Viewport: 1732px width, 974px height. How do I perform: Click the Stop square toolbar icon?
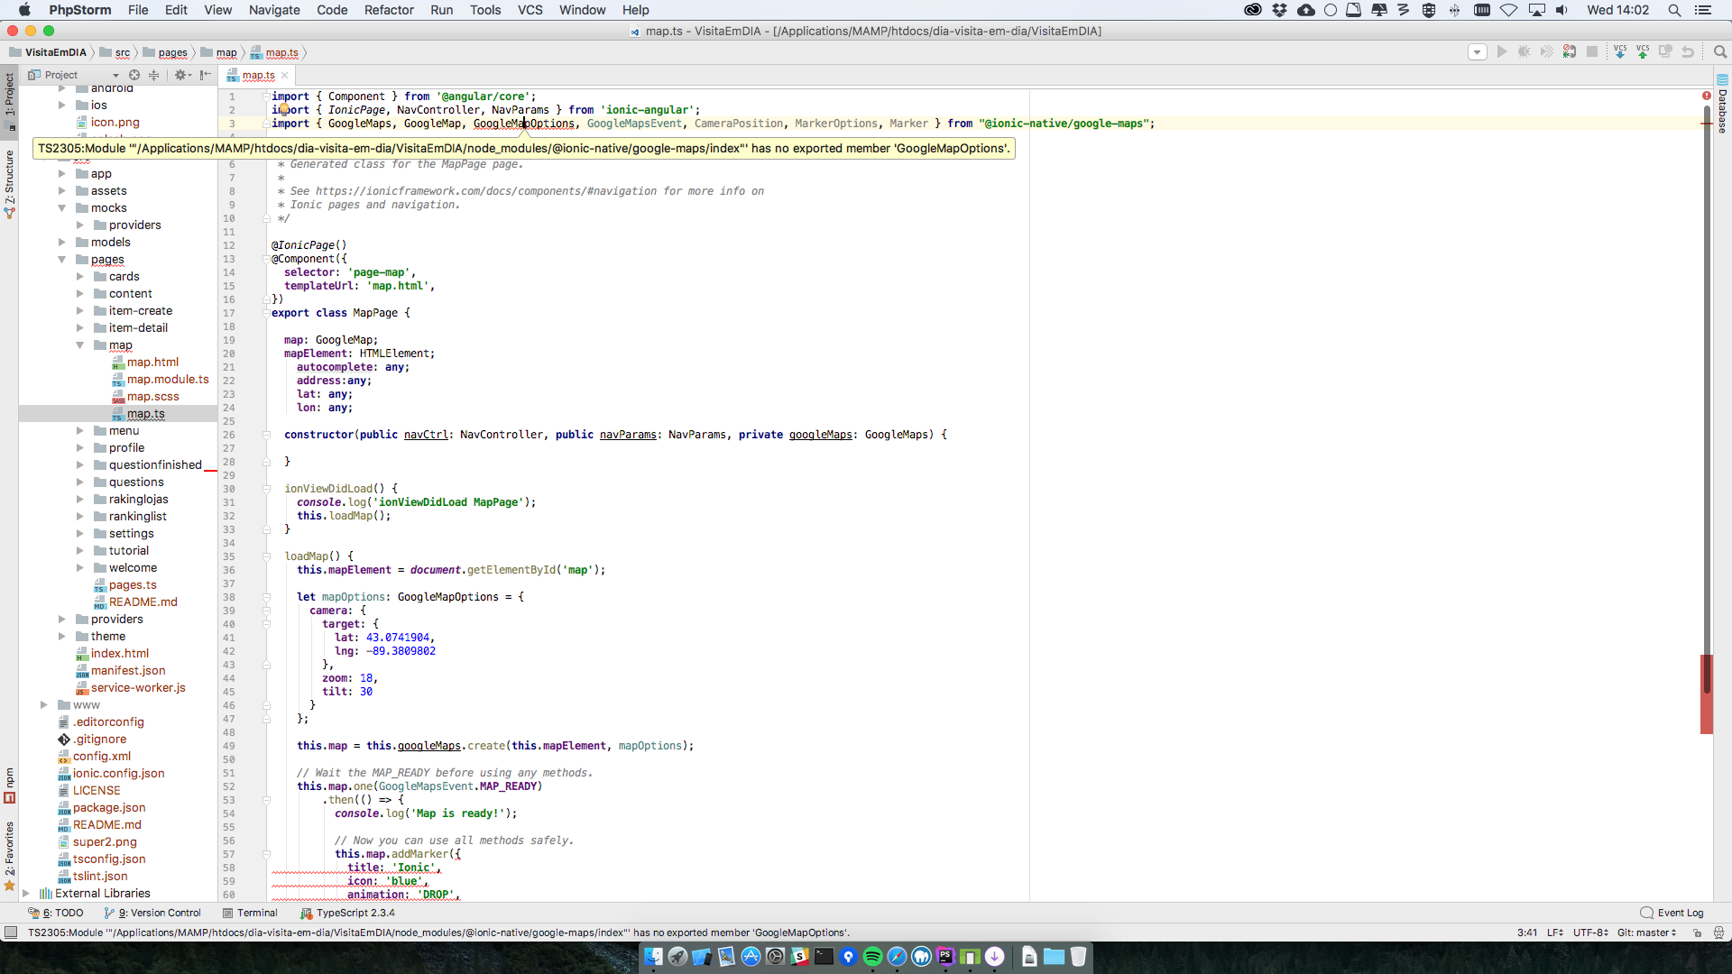[1592, 52]
